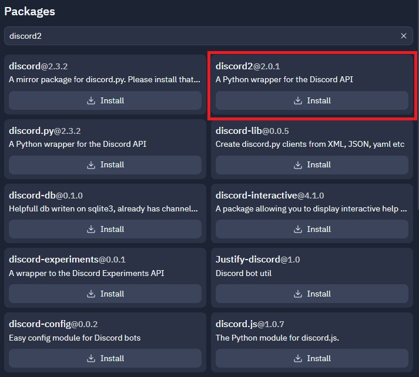Install the discord.js@1.0.7 package
The image size is (419, 377).
click(x=312, y=358)
